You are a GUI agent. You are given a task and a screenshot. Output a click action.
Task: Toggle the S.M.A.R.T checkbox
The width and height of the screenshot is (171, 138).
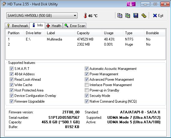pos(11,69)
